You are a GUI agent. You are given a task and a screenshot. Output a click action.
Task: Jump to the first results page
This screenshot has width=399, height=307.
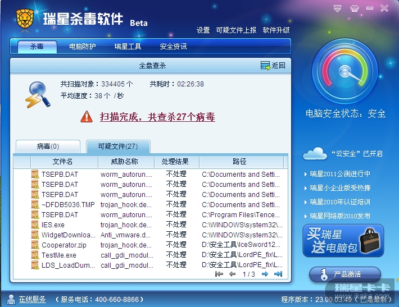click(219, 274)
